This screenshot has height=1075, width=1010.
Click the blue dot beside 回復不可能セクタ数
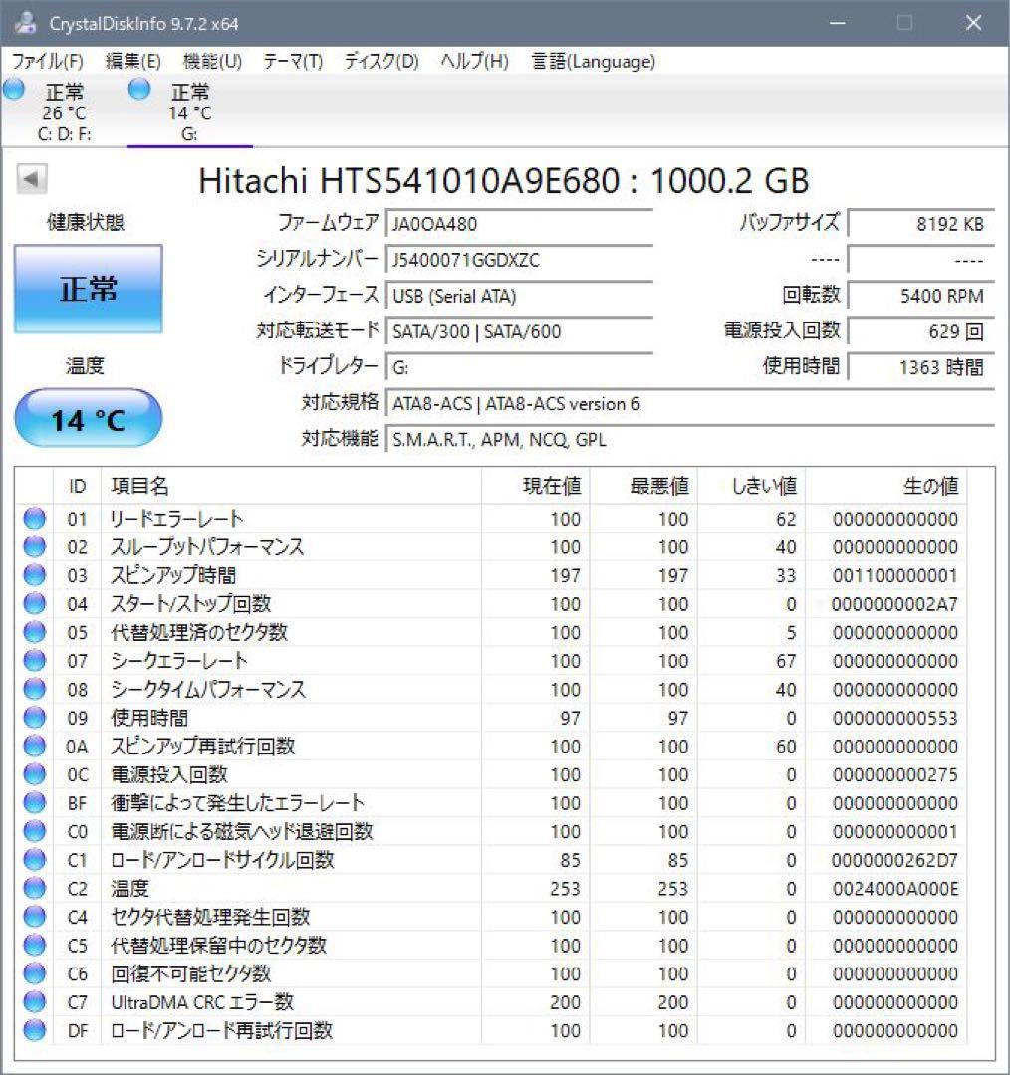(34, 973)
